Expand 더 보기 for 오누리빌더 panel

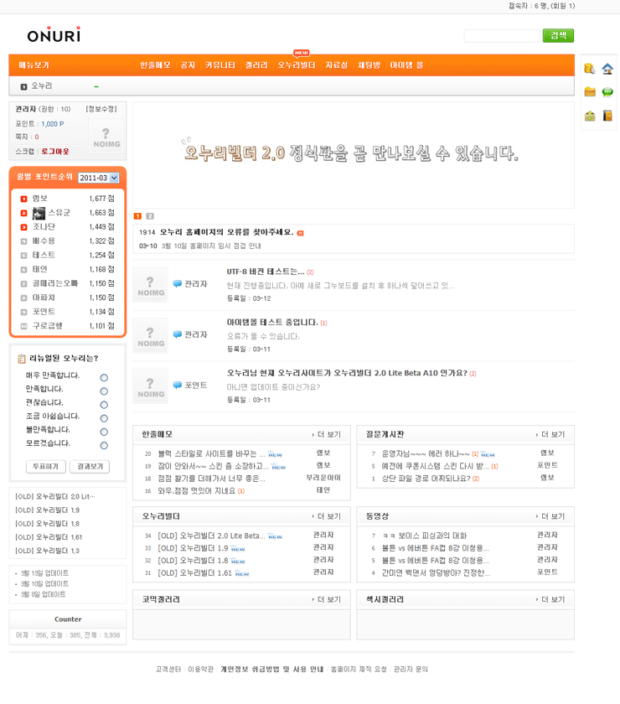327,517
